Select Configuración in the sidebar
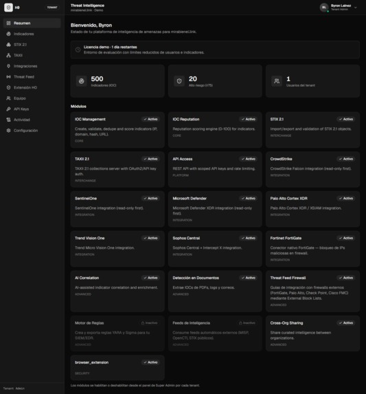 [32, 131]
